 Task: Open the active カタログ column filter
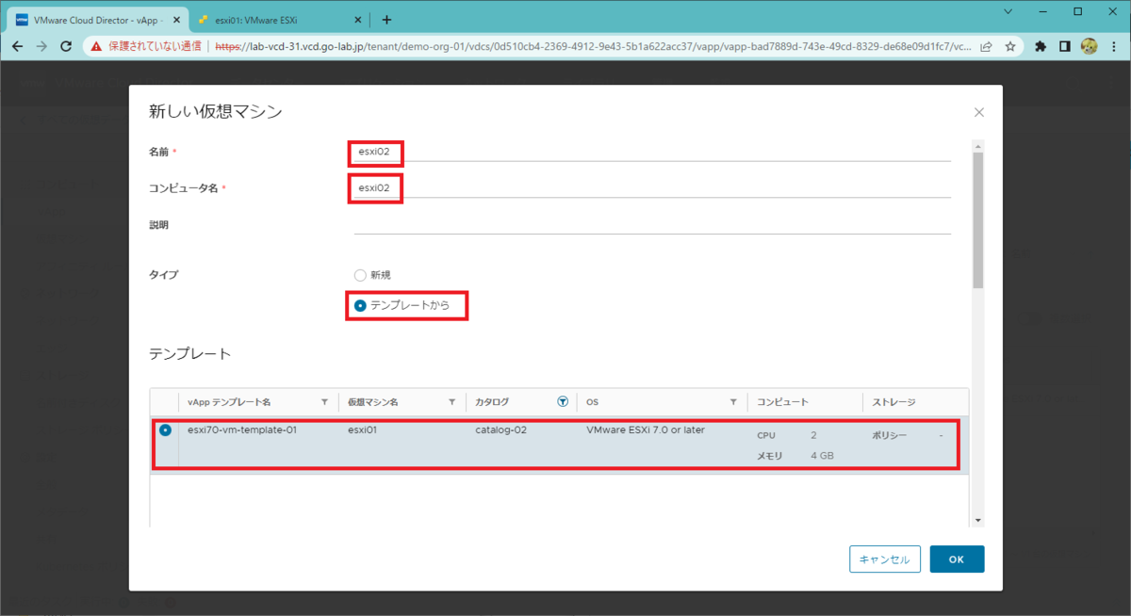point(563,402)
